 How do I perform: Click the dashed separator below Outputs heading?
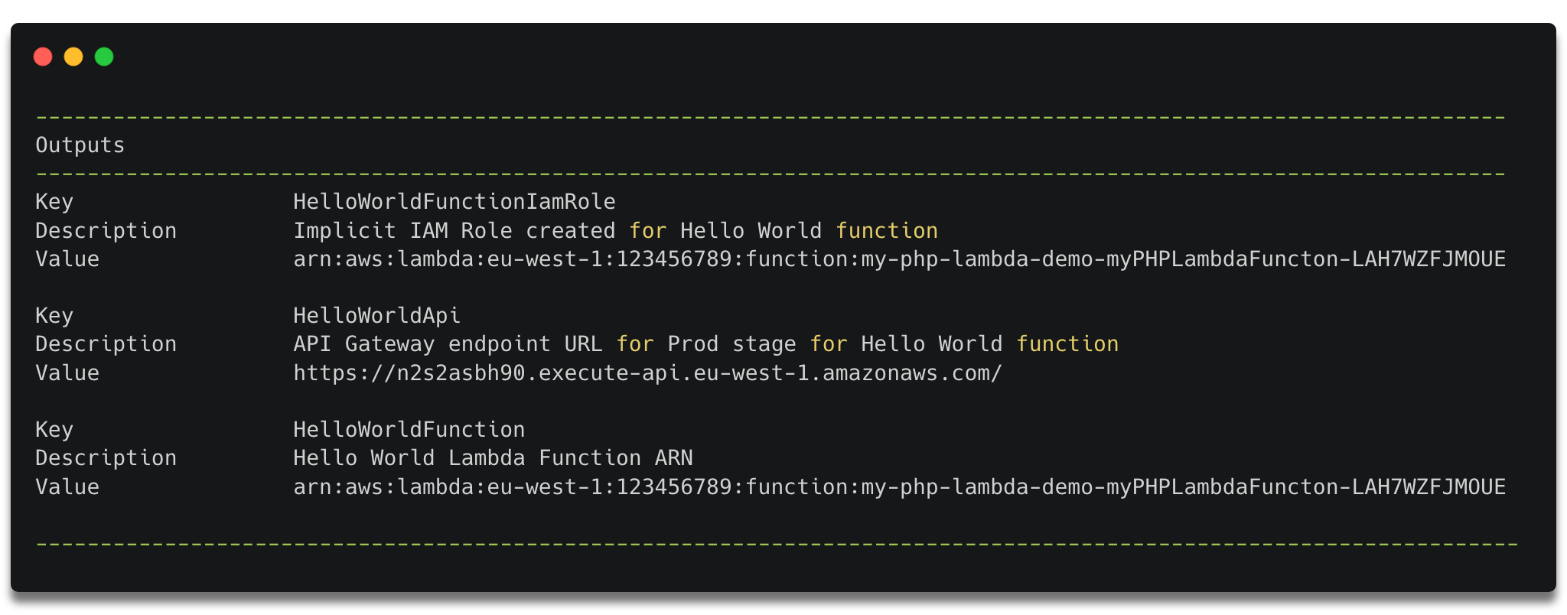coord(771,174)
